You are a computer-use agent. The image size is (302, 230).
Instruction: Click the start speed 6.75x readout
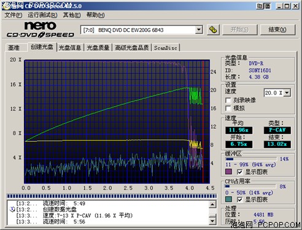pos(239,144)
